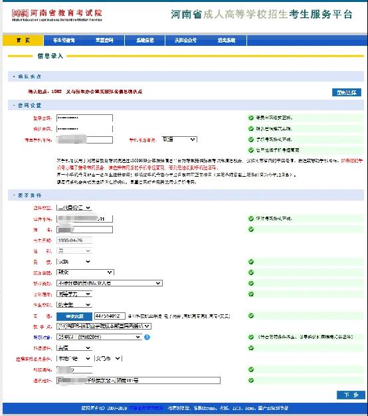Open the 考生类别 dropdown
The height and width of the screenshot is (416, 368).
click(74, 304)
